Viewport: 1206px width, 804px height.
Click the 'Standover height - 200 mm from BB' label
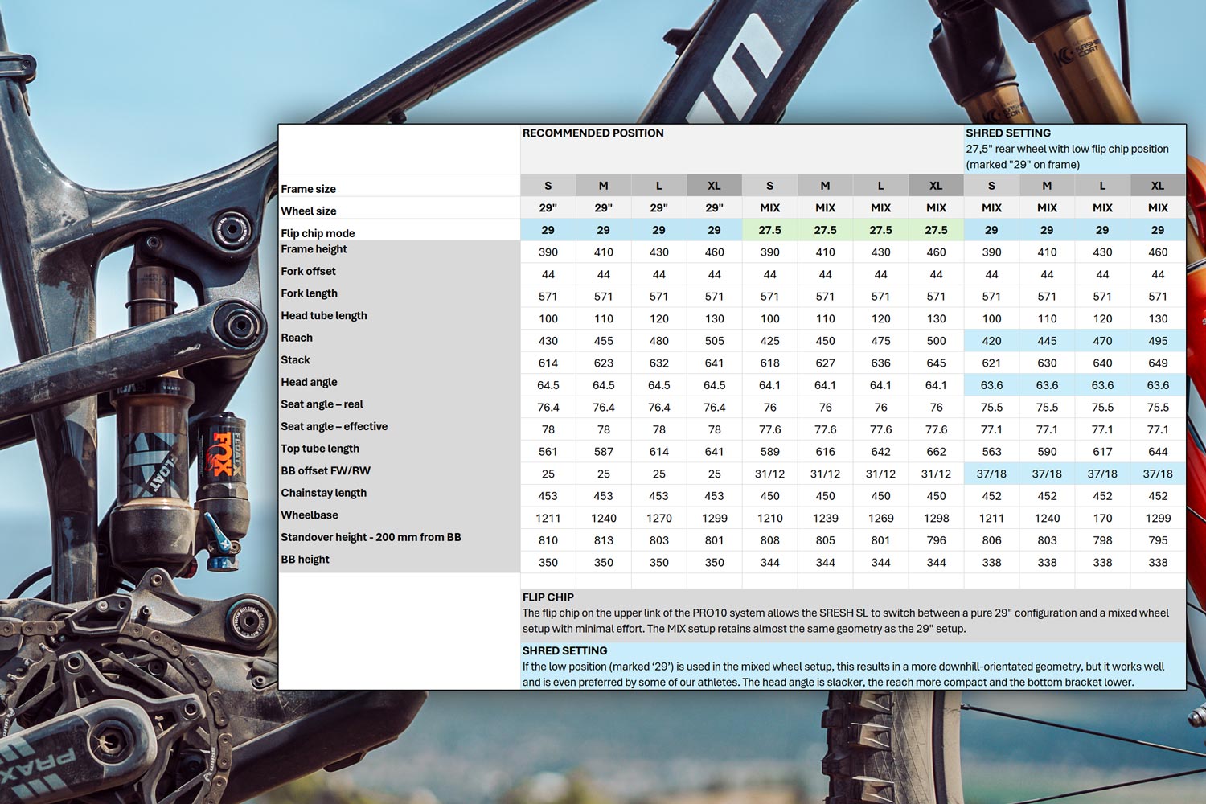[371, 537]
